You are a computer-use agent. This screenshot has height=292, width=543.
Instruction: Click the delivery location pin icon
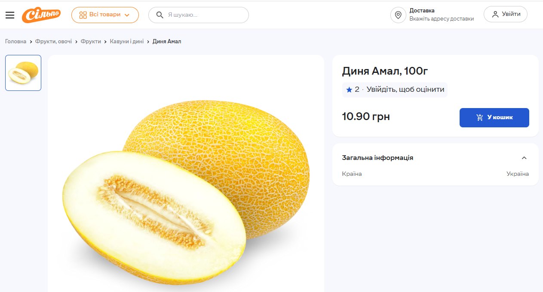click(398, 15)
